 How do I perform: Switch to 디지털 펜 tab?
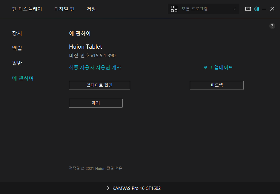[x=64, y=9]
